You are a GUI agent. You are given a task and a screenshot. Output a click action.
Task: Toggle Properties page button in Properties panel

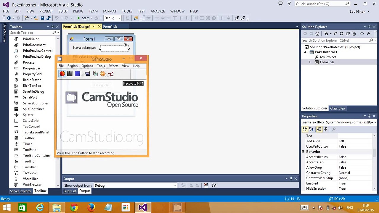tap(319, 129)
